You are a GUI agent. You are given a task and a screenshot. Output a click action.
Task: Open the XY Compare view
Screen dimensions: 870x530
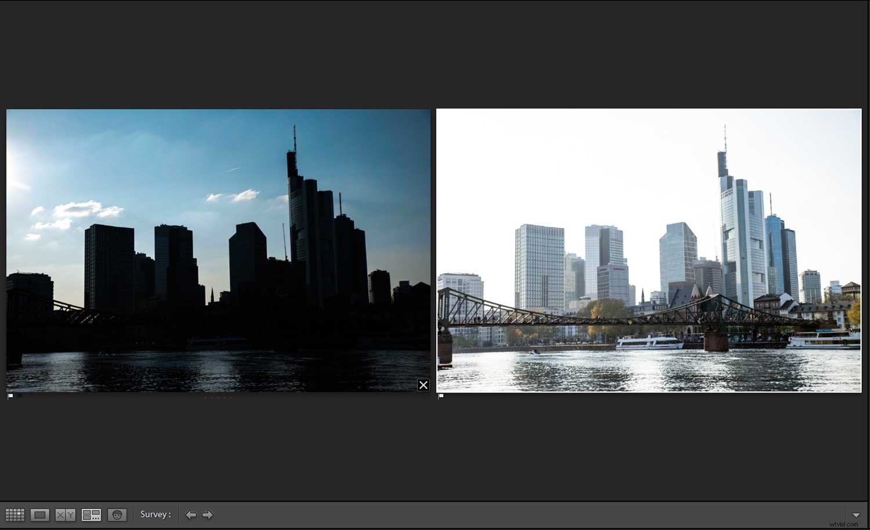(x=64, y=514)
